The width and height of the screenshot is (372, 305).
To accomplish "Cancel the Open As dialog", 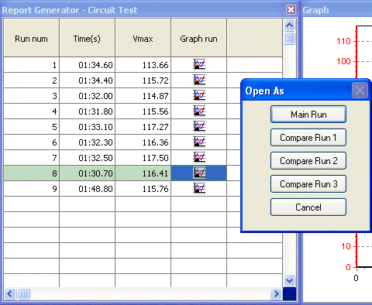I will 308,207.
